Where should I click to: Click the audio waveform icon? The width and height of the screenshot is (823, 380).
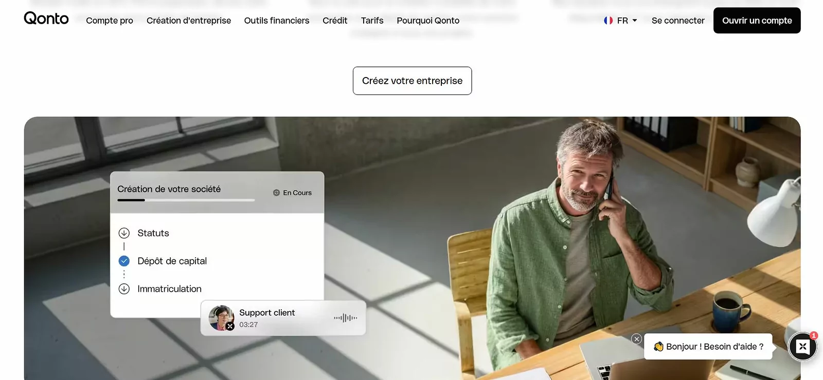345,318
